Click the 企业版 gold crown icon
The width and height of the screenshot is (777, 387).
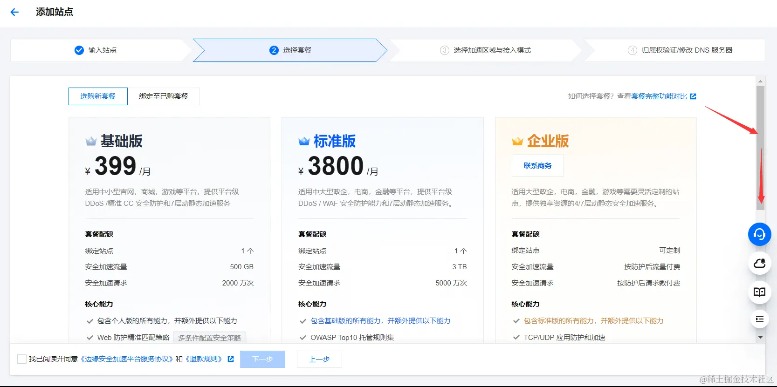pyautogui.click(x=517, y=141)
